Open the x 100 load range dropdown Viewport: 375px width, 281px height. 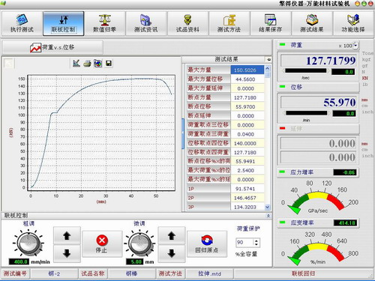point(355,46)
